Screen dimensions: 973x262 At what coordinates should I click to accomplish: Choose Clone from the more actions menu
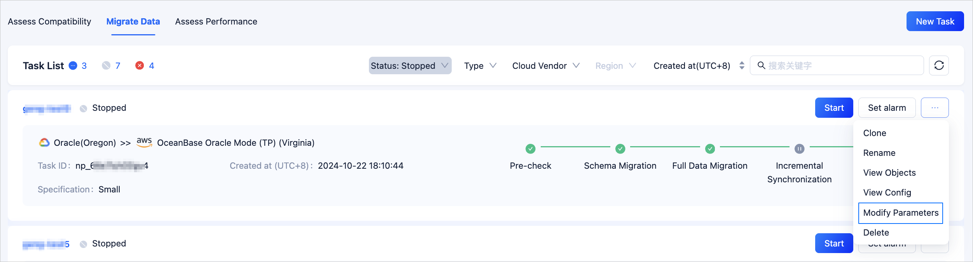[x=875, y=133]
